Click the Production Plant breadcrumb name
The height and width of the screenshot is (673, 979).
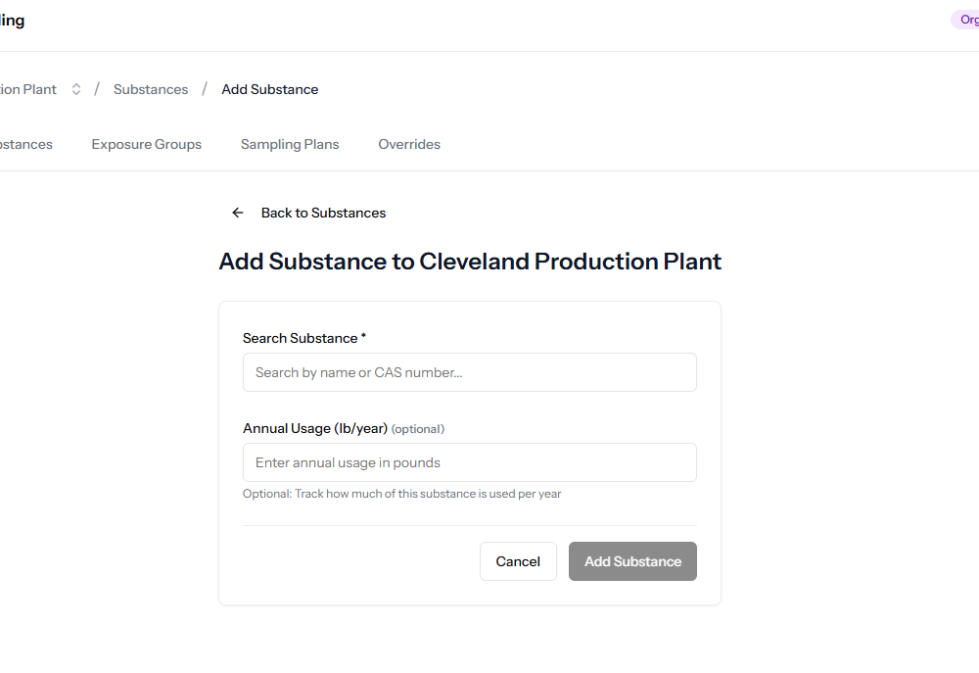(28, 89)
